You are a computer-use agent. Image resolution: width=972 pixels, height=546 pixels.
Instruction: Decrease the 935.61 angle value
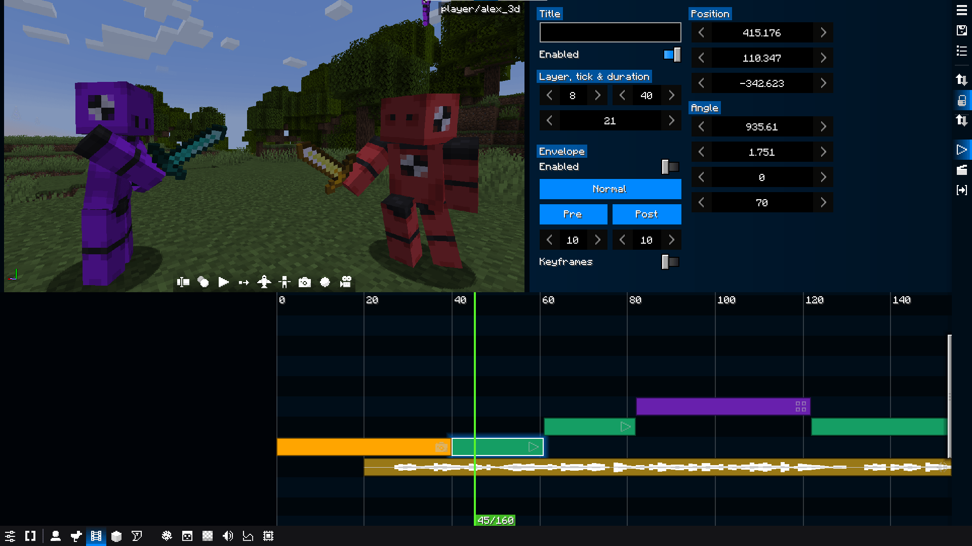(701, 127)
